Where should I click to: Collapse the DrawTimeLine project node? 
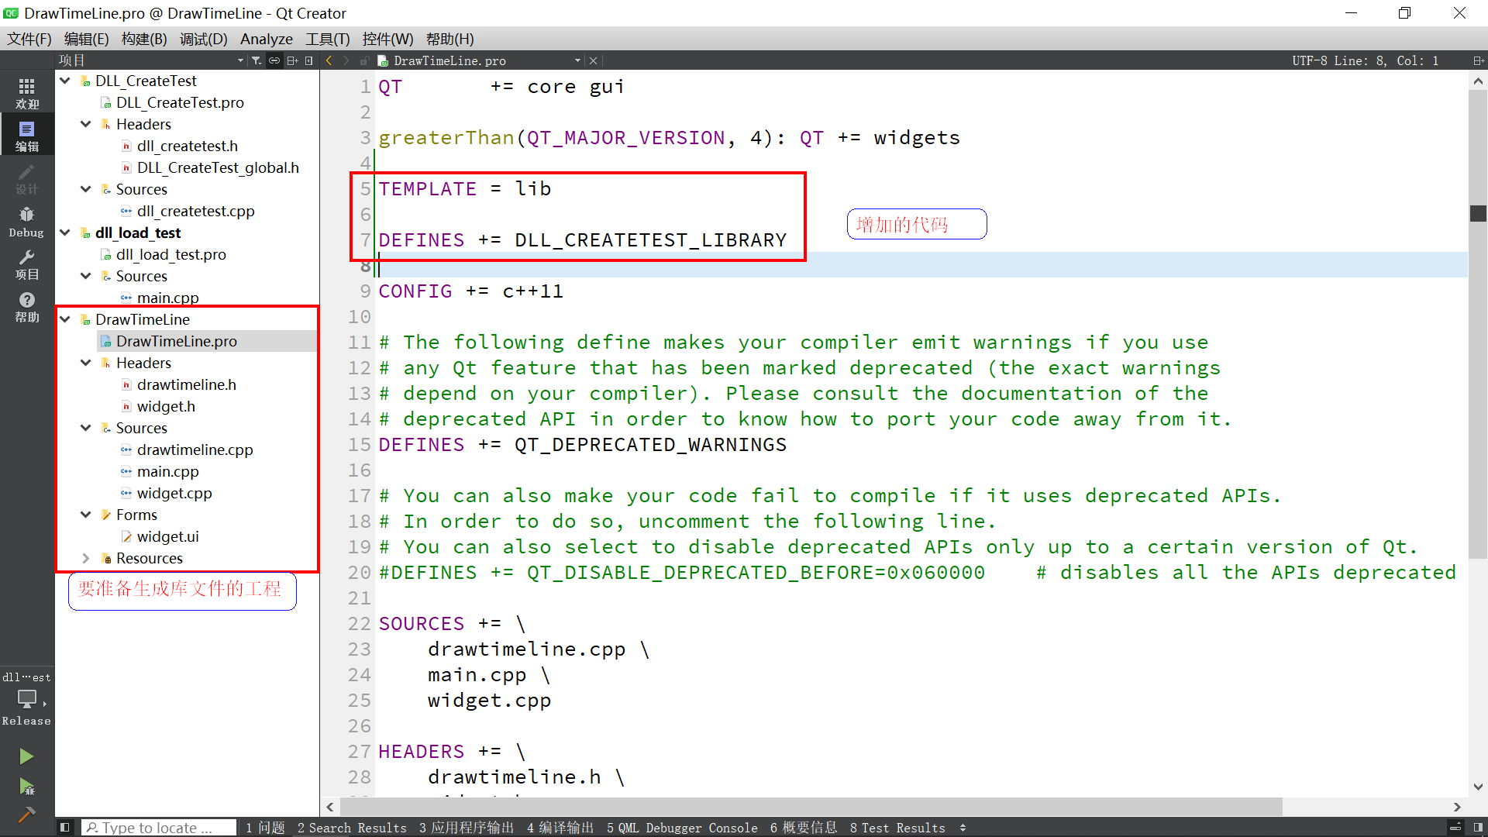65,319
